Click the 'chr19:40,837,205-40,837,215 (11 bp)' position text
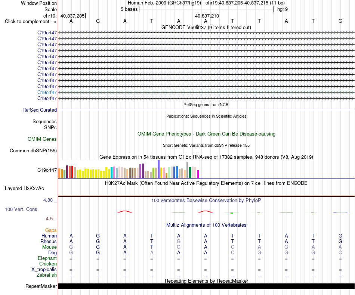The height and width of the screenshot is (295, 355). 245,3
